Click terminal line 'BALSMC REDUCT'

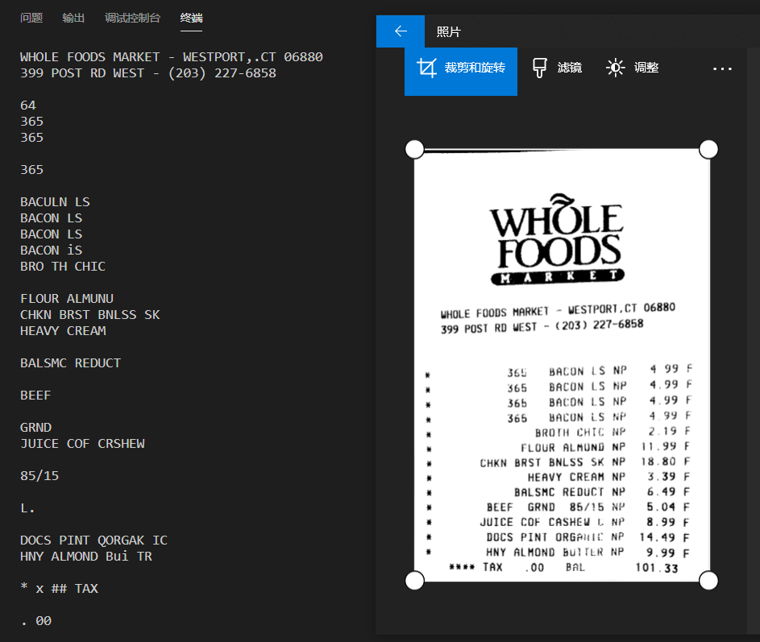point(70,363)
